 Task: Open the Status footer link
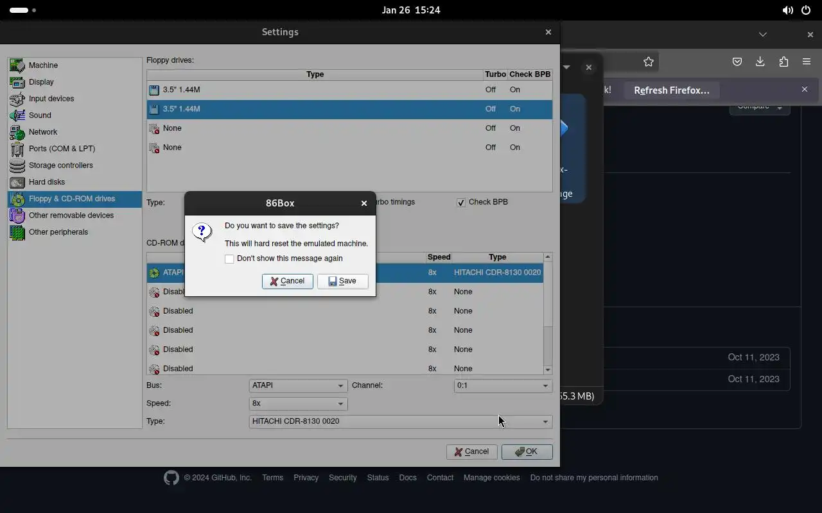[x=378, y=478]
